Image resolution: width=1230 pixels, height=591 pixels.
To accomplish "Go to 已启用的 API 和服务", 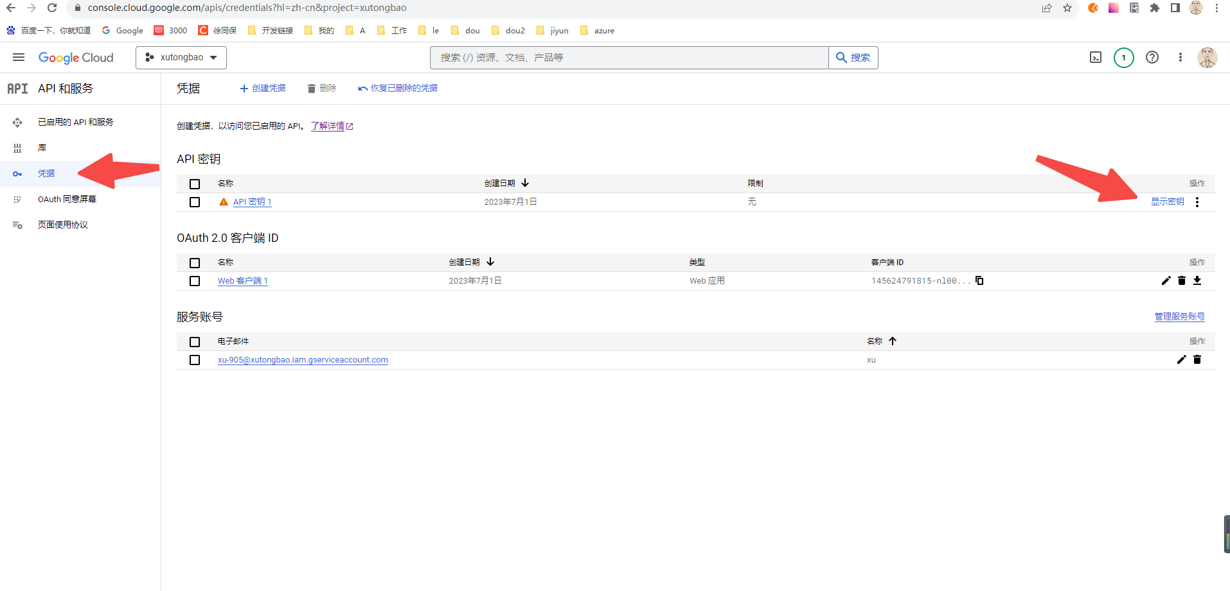I will tap(75, 121).
